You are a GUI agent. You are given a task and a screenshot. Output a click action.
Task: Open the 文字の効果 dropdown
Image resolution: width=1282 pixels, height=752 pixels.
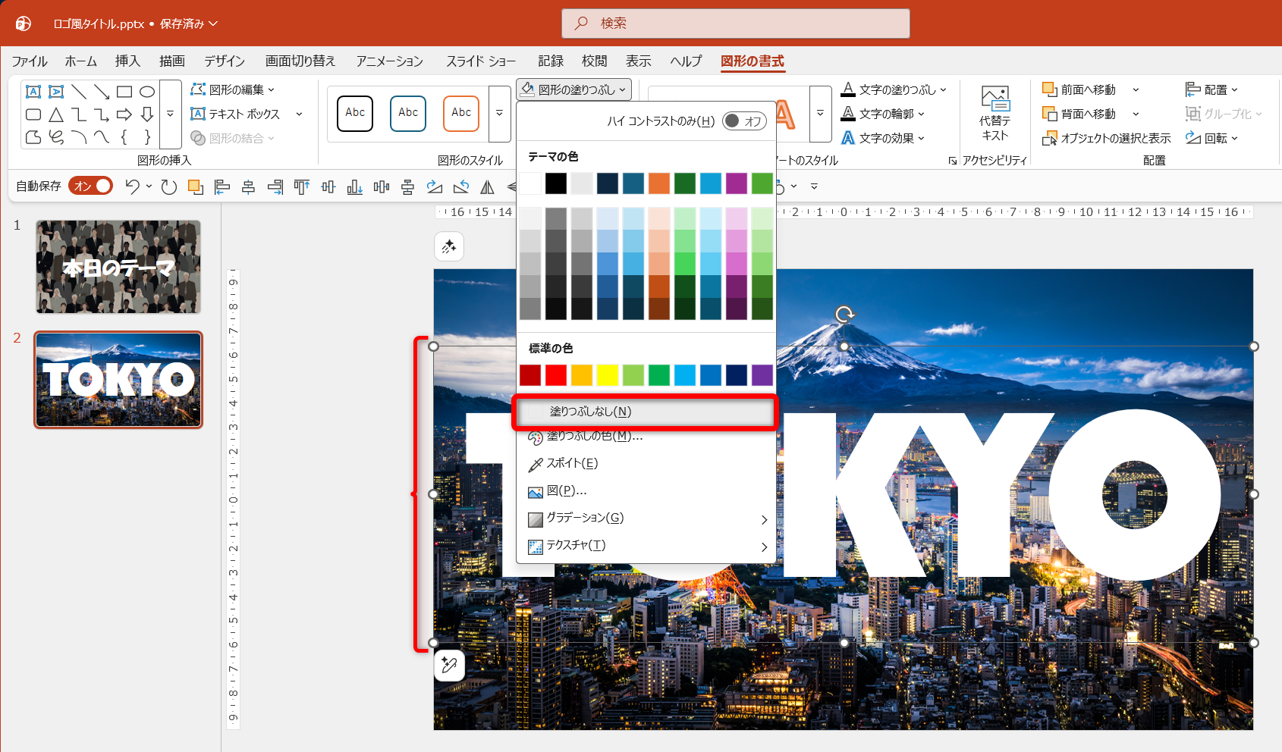pos(884,139)
